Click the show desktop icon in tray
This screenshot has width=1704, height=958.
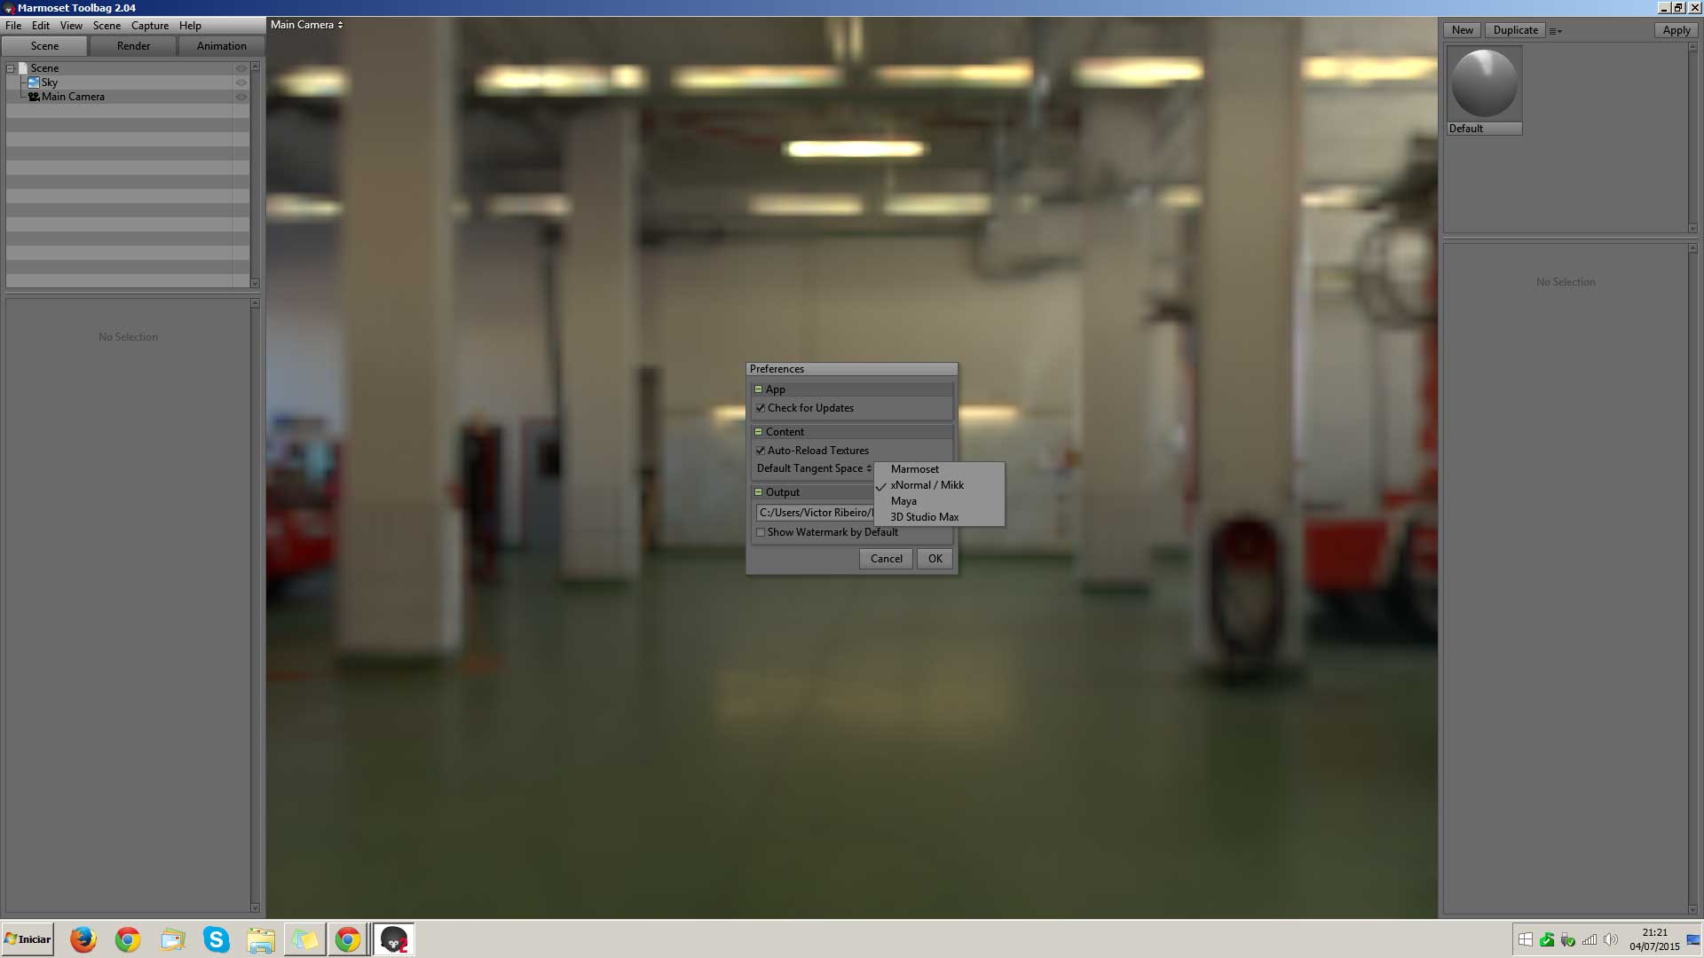1693,939
